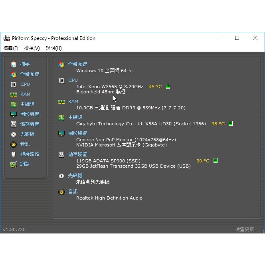This screenshot has height=265, width=265.
Task: Click the 摘要 summary icon in sidebar
Action: click(14, 64)
